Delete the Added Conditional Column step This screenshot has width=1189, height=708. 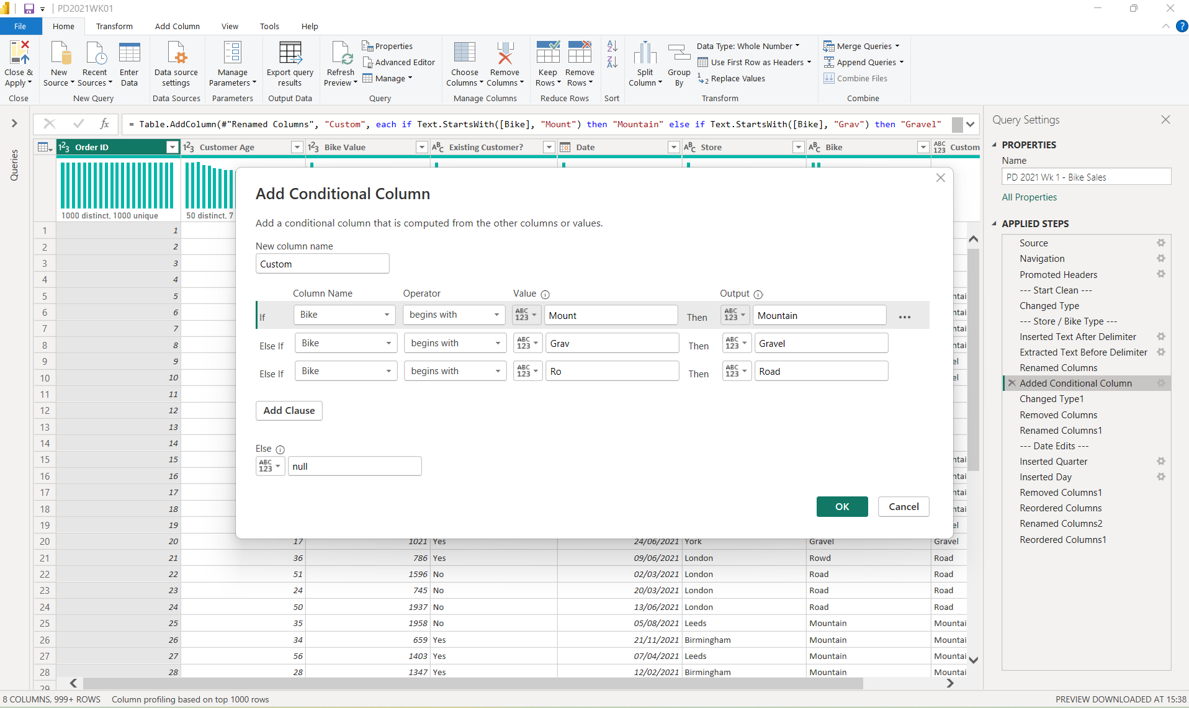click(1012, 383)
